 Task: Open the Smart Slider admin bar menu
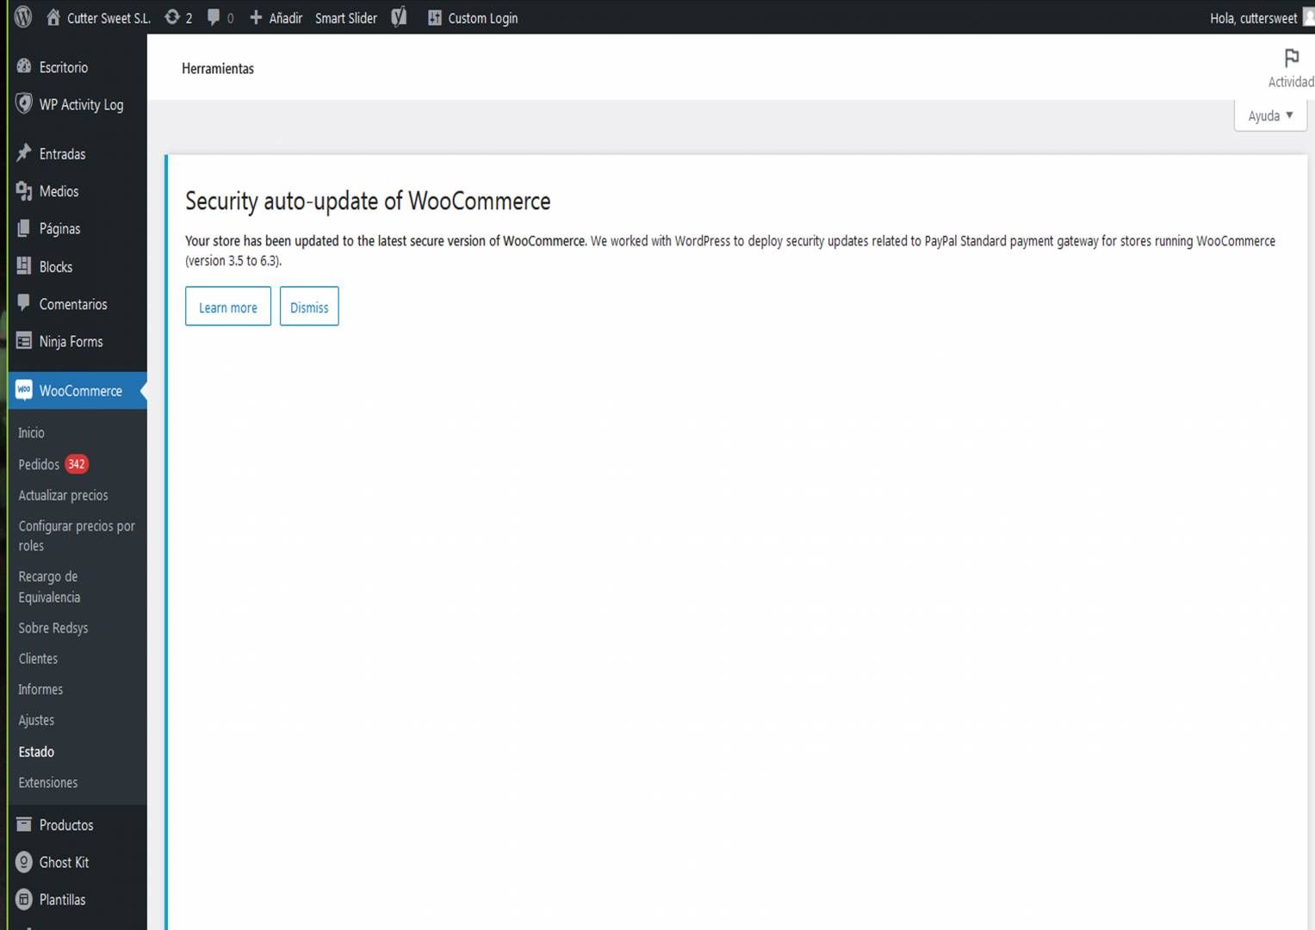[346, 18]
